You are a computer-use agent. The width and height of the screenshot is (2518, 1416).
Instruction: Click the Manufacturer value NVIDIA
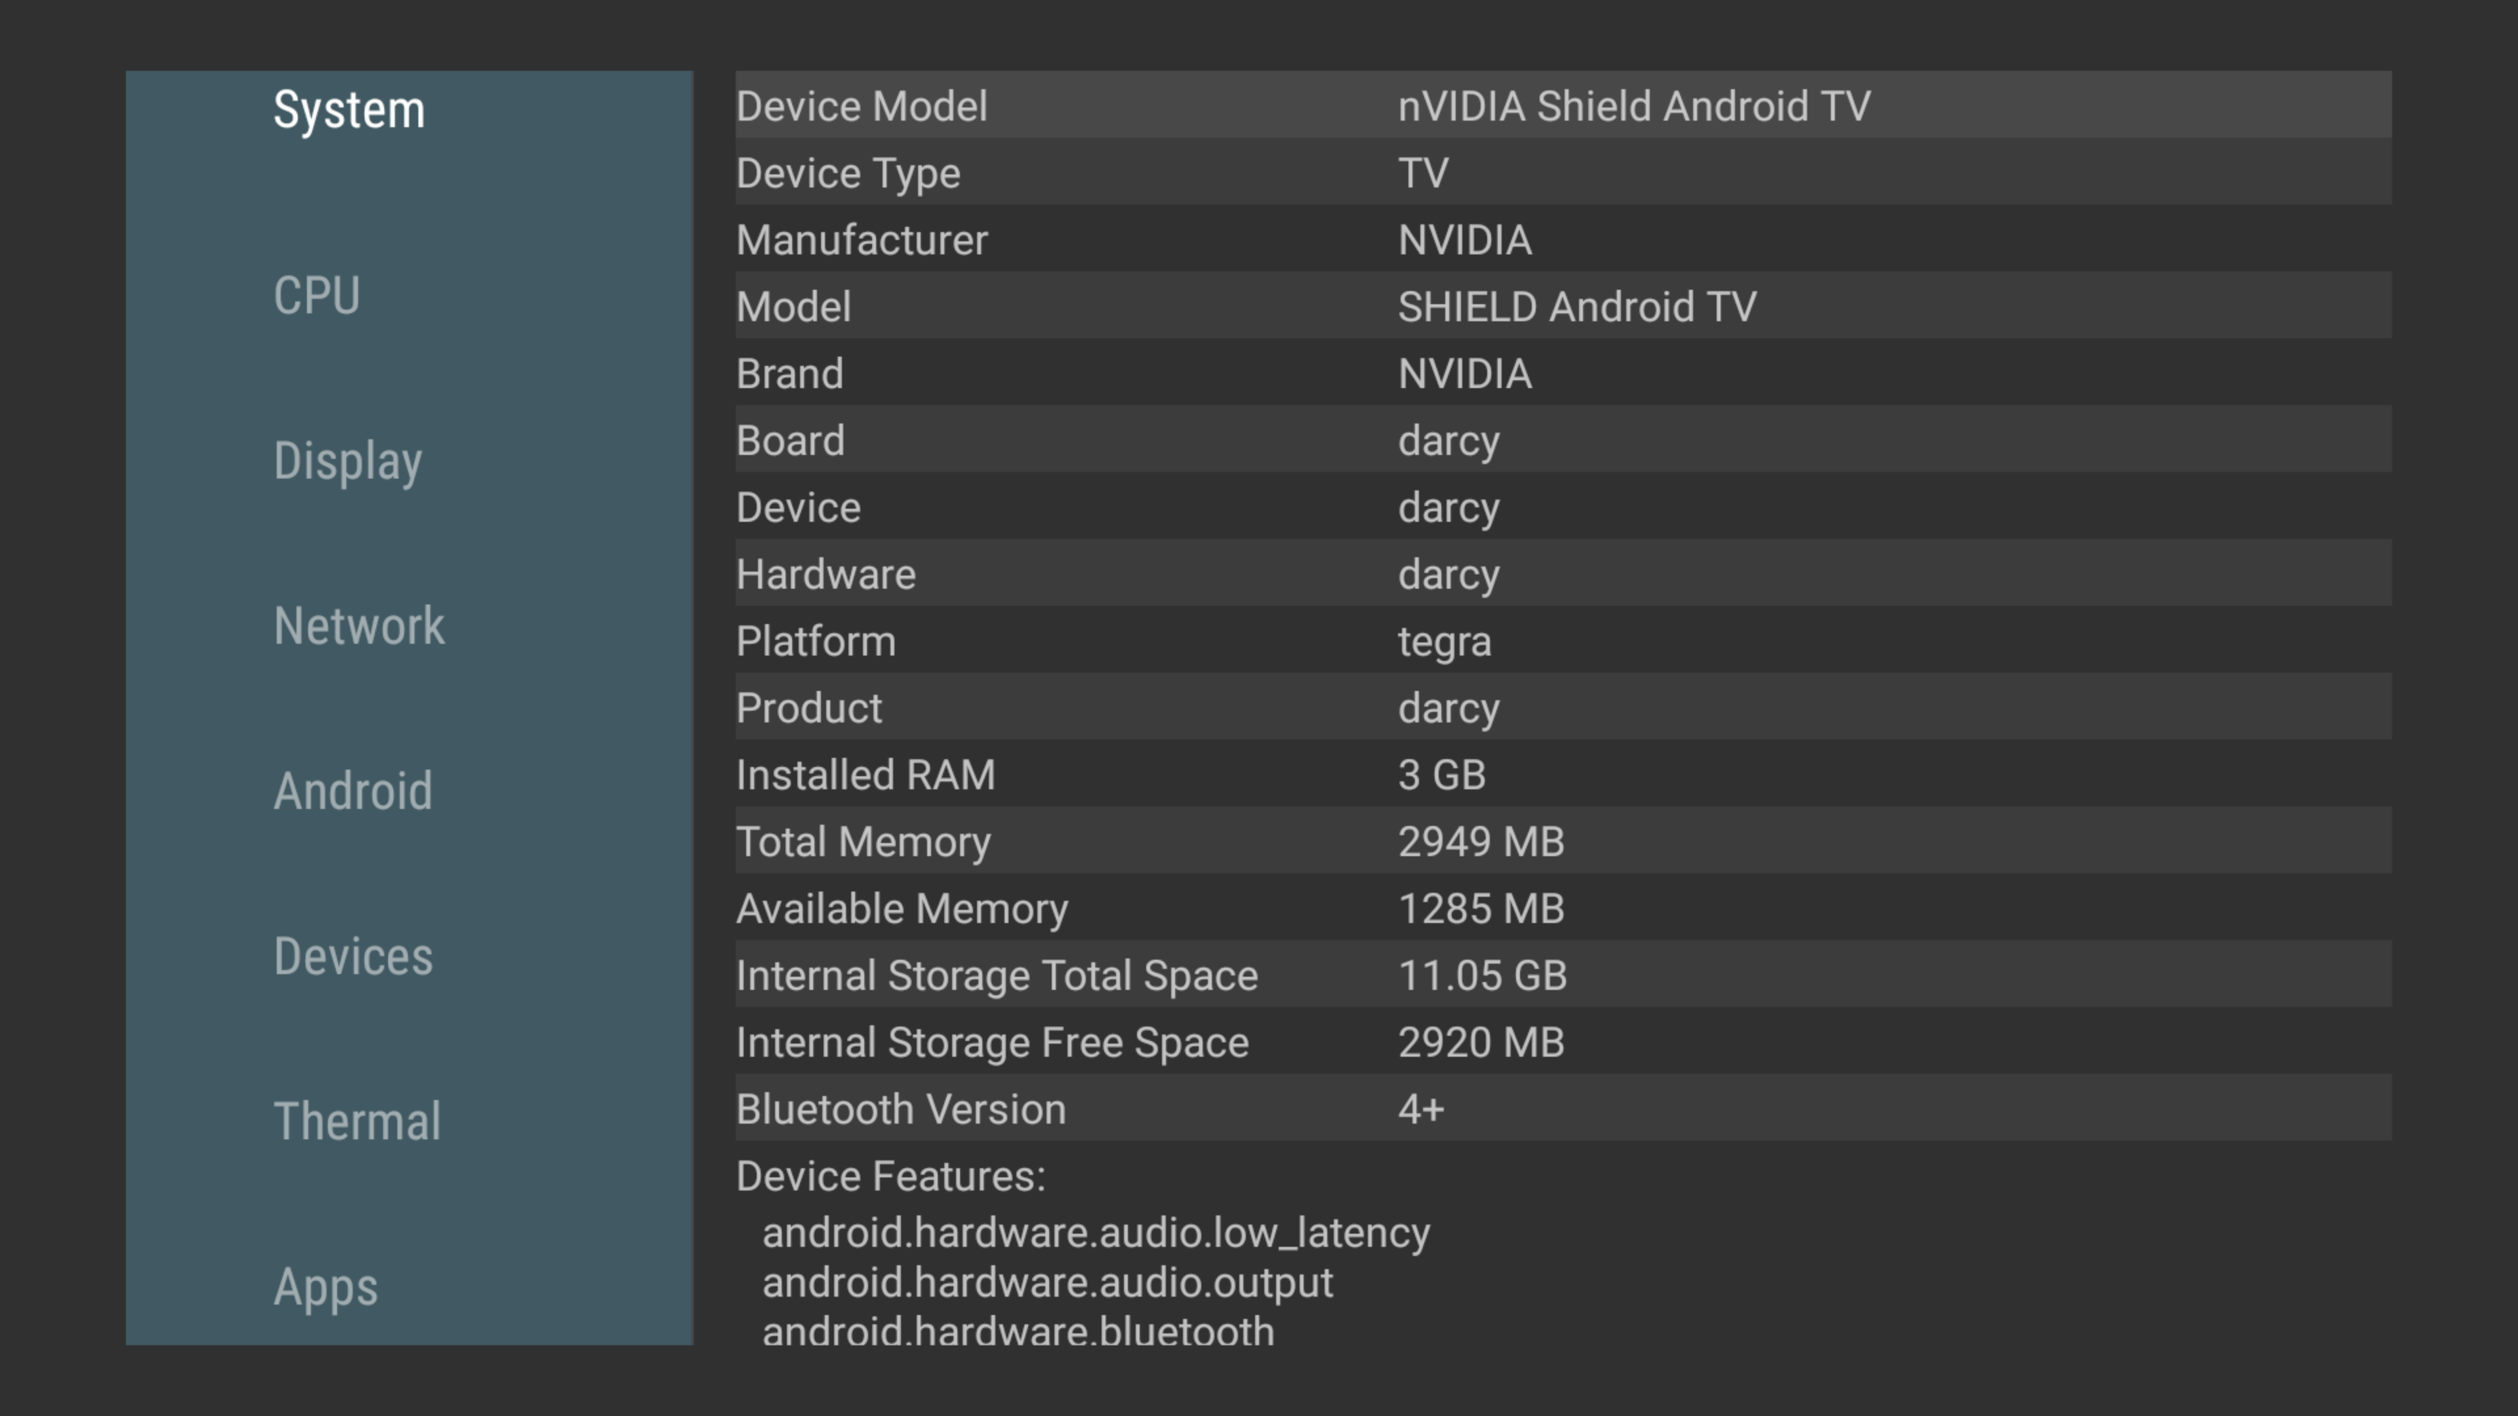[x=1464, y=239]
